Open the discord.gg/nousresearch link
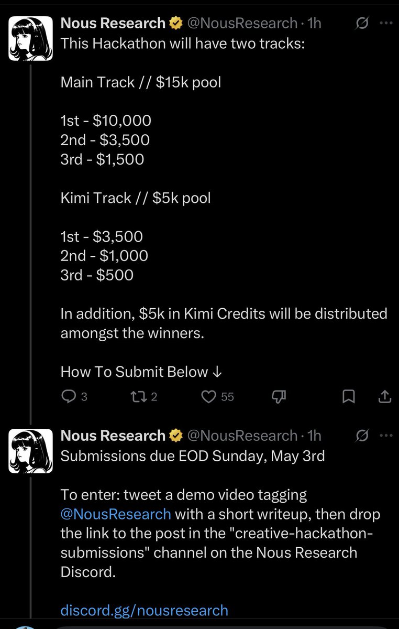This screenshot has height=629, width=399. click(145, 610)
